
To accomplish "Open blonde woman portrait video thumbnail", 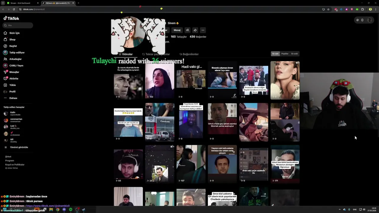I will [x=285, y=80].
